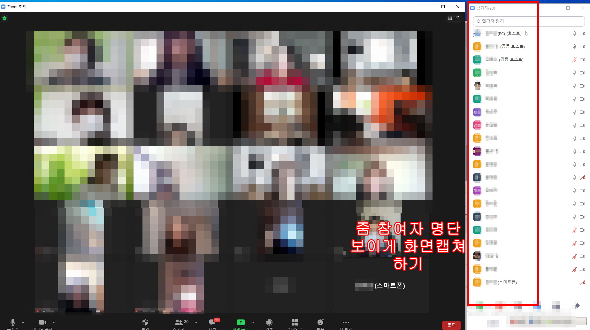Click the 참가자(20) window title
Screen dimensions: 590x330
(486, 8)
